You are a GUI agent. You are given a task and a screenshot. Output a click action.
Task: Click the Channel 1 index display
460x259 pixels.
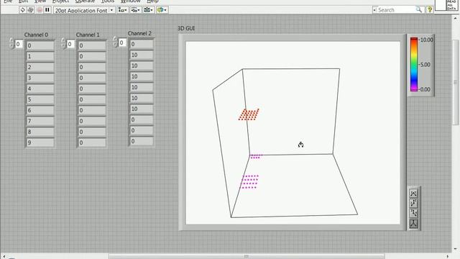[70, 44]
